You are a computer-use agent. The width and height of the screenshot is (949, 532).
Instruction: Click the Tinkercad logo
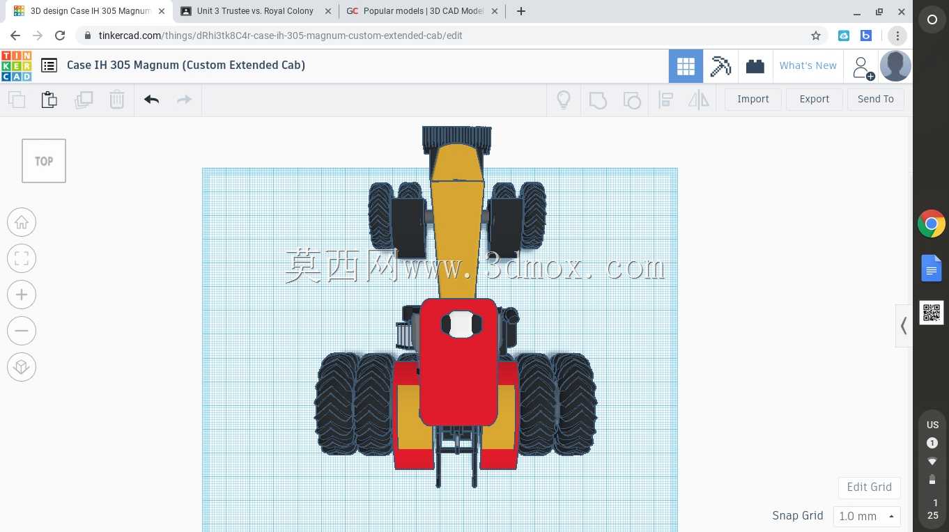tap(16, 65)
